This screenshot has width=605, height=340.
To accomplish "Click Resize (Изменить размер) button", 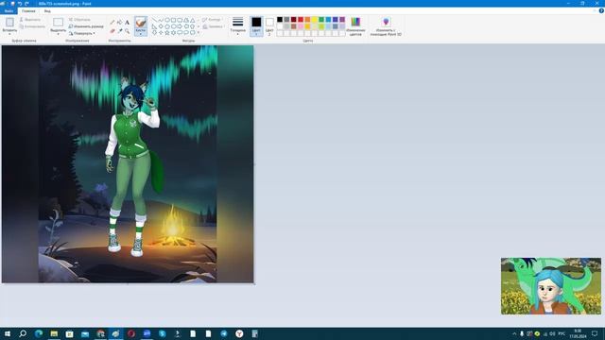I will point(86,26).
